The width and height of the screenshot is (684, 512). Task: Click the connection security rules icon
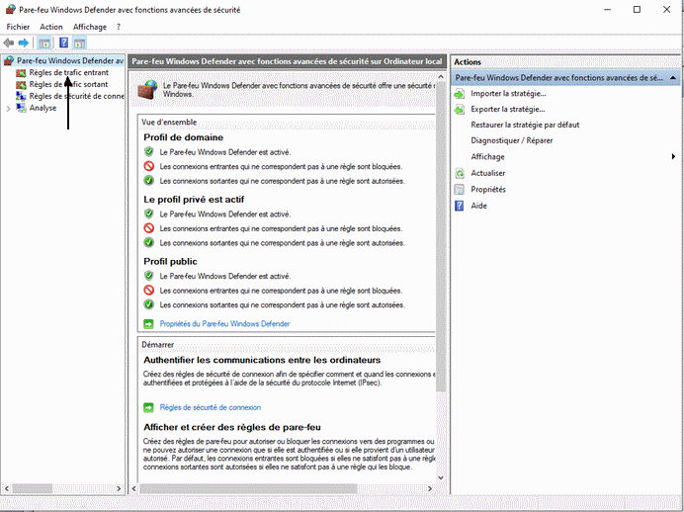tap(21, 96)
